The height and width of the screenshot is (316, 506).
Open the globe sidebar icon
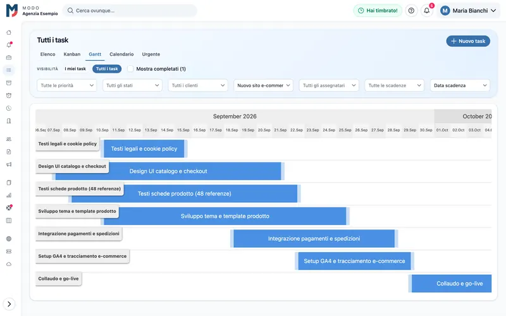9,239
